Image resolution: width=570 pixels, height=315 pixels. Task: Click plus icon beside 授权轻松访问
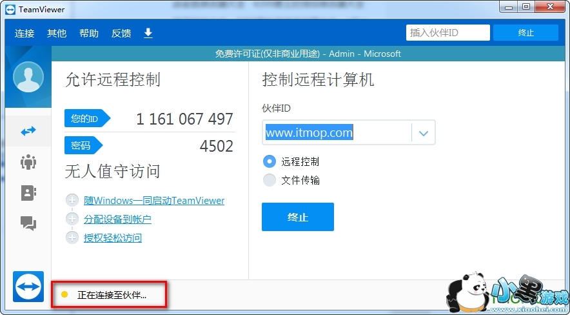72,238
